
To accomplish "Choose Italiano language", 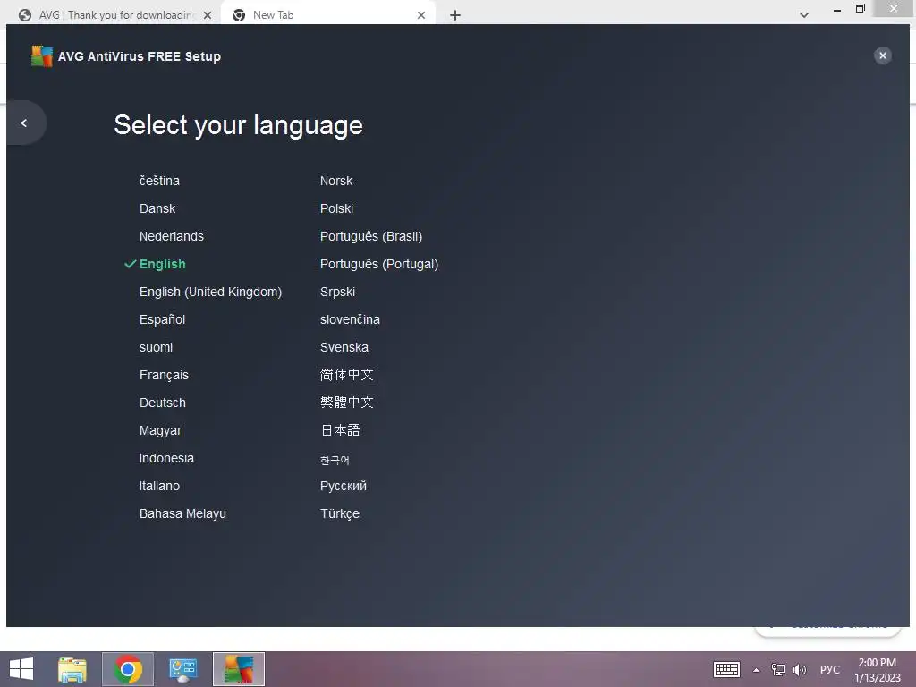I will (159, 486).
